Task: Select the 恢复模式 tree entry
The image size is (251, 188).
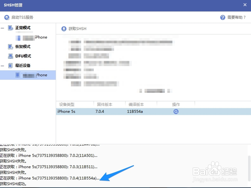Action: point(23,47)
